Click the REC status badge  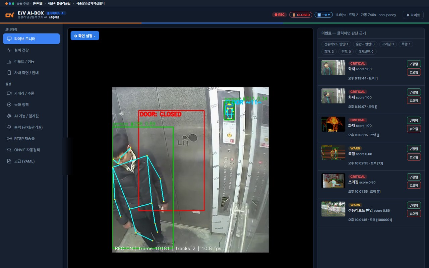click(280, 15)
